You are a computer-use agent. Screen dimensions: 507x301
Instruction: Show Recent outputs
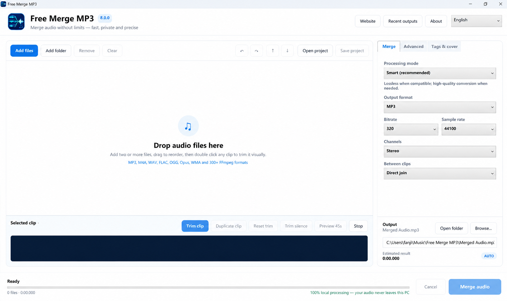(x=403, y=21)
